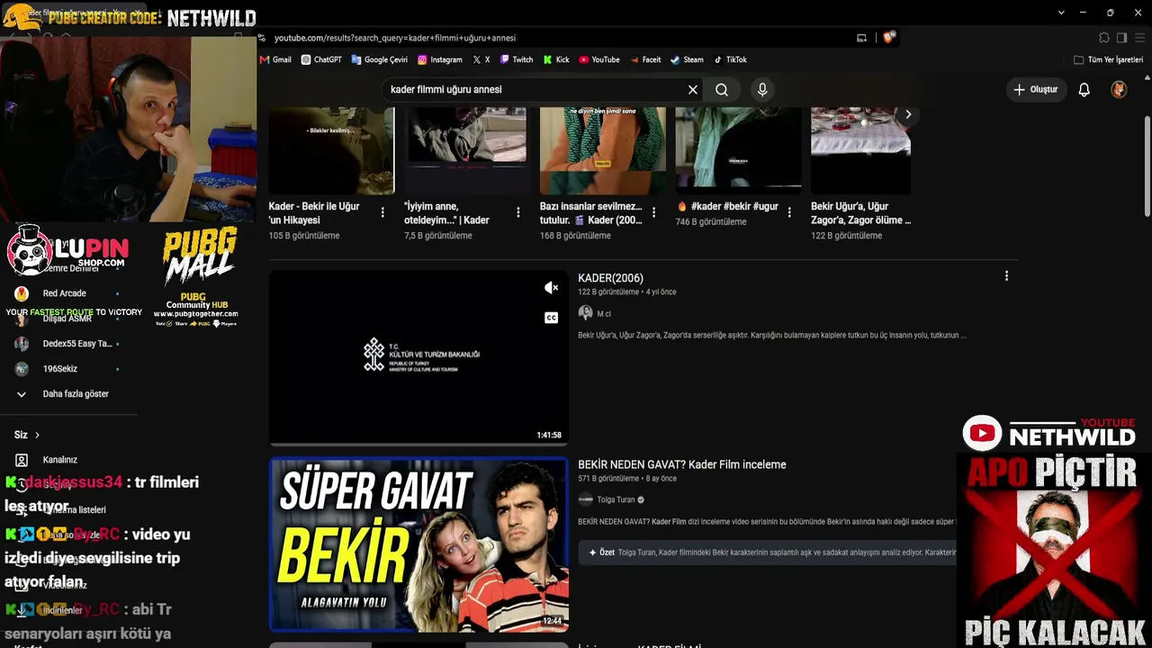Open the account avatar menu

(x=1119, y=90)
